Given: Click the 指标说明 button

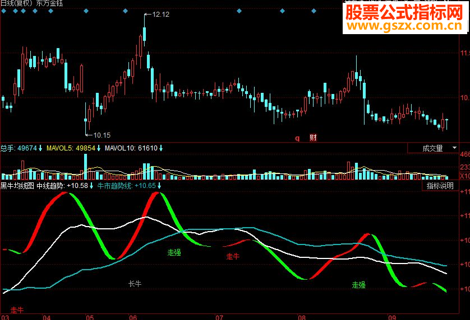Looking at the screenshot, I should tap(440, 186).
